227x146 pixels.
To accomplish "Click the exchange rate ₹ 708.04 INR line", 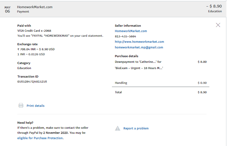I will [36, 49].
